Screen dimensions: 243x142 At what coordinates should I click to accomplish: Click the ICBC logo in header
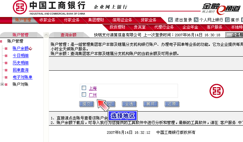[x=20, y=7]
